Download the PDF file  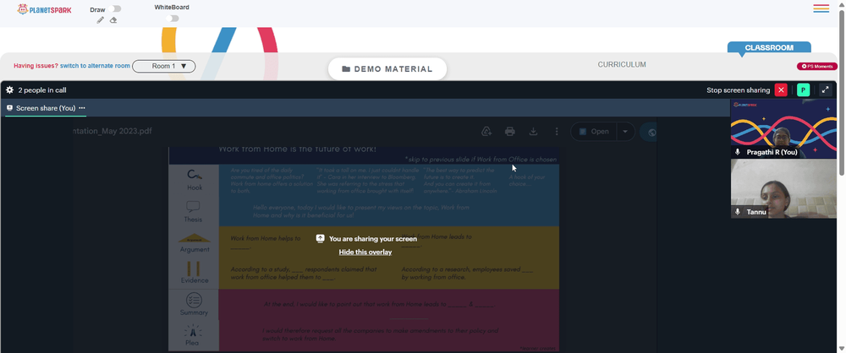point(533,132)
